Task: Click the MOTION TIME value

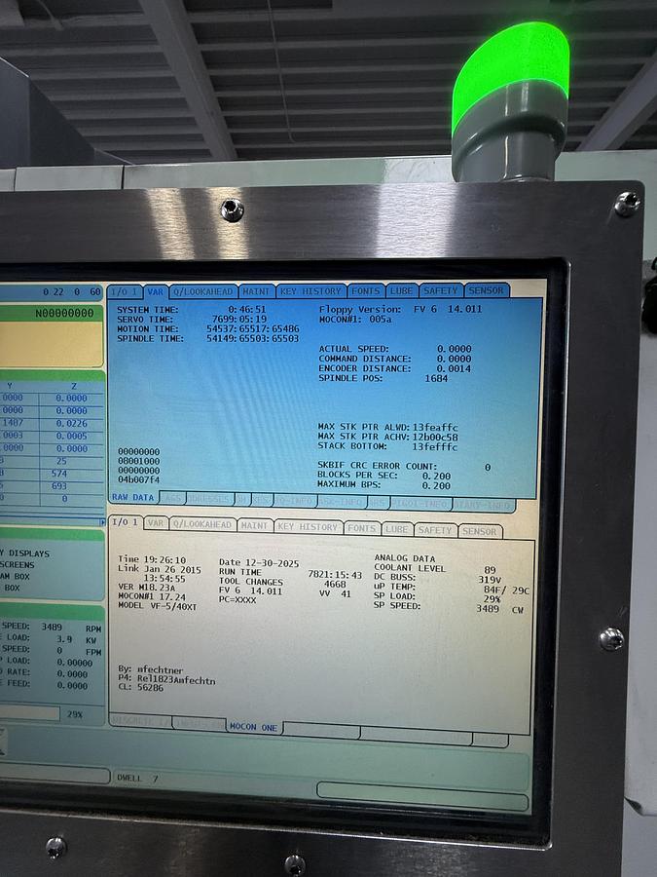Action: (x=252, y=329)
